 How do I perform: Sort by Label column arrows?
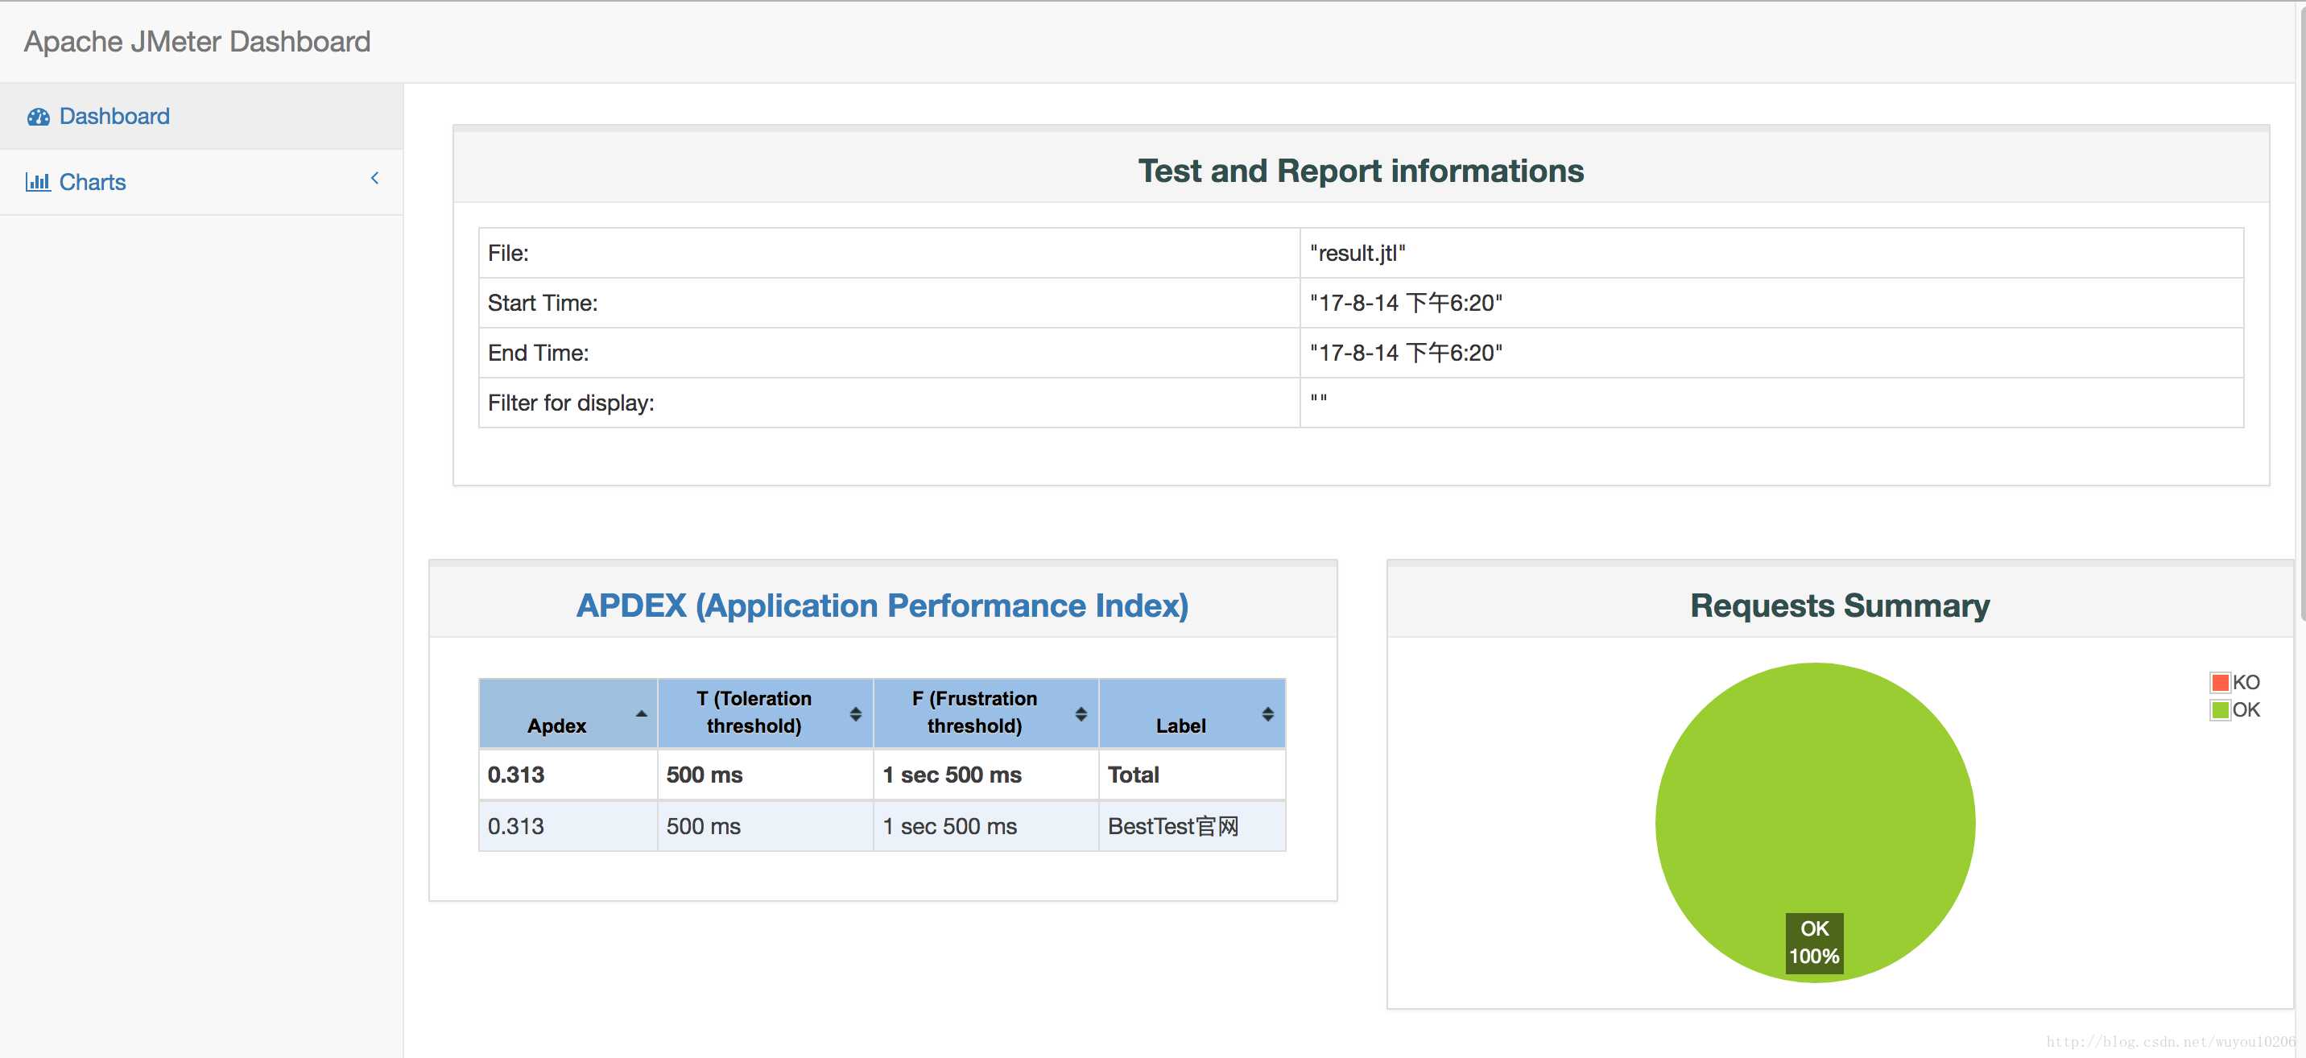(x=1267, y=713)
